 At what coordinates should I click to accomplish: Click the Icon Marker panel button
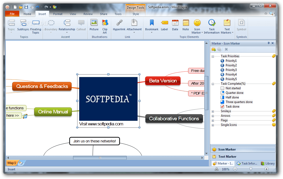point(243,149)
